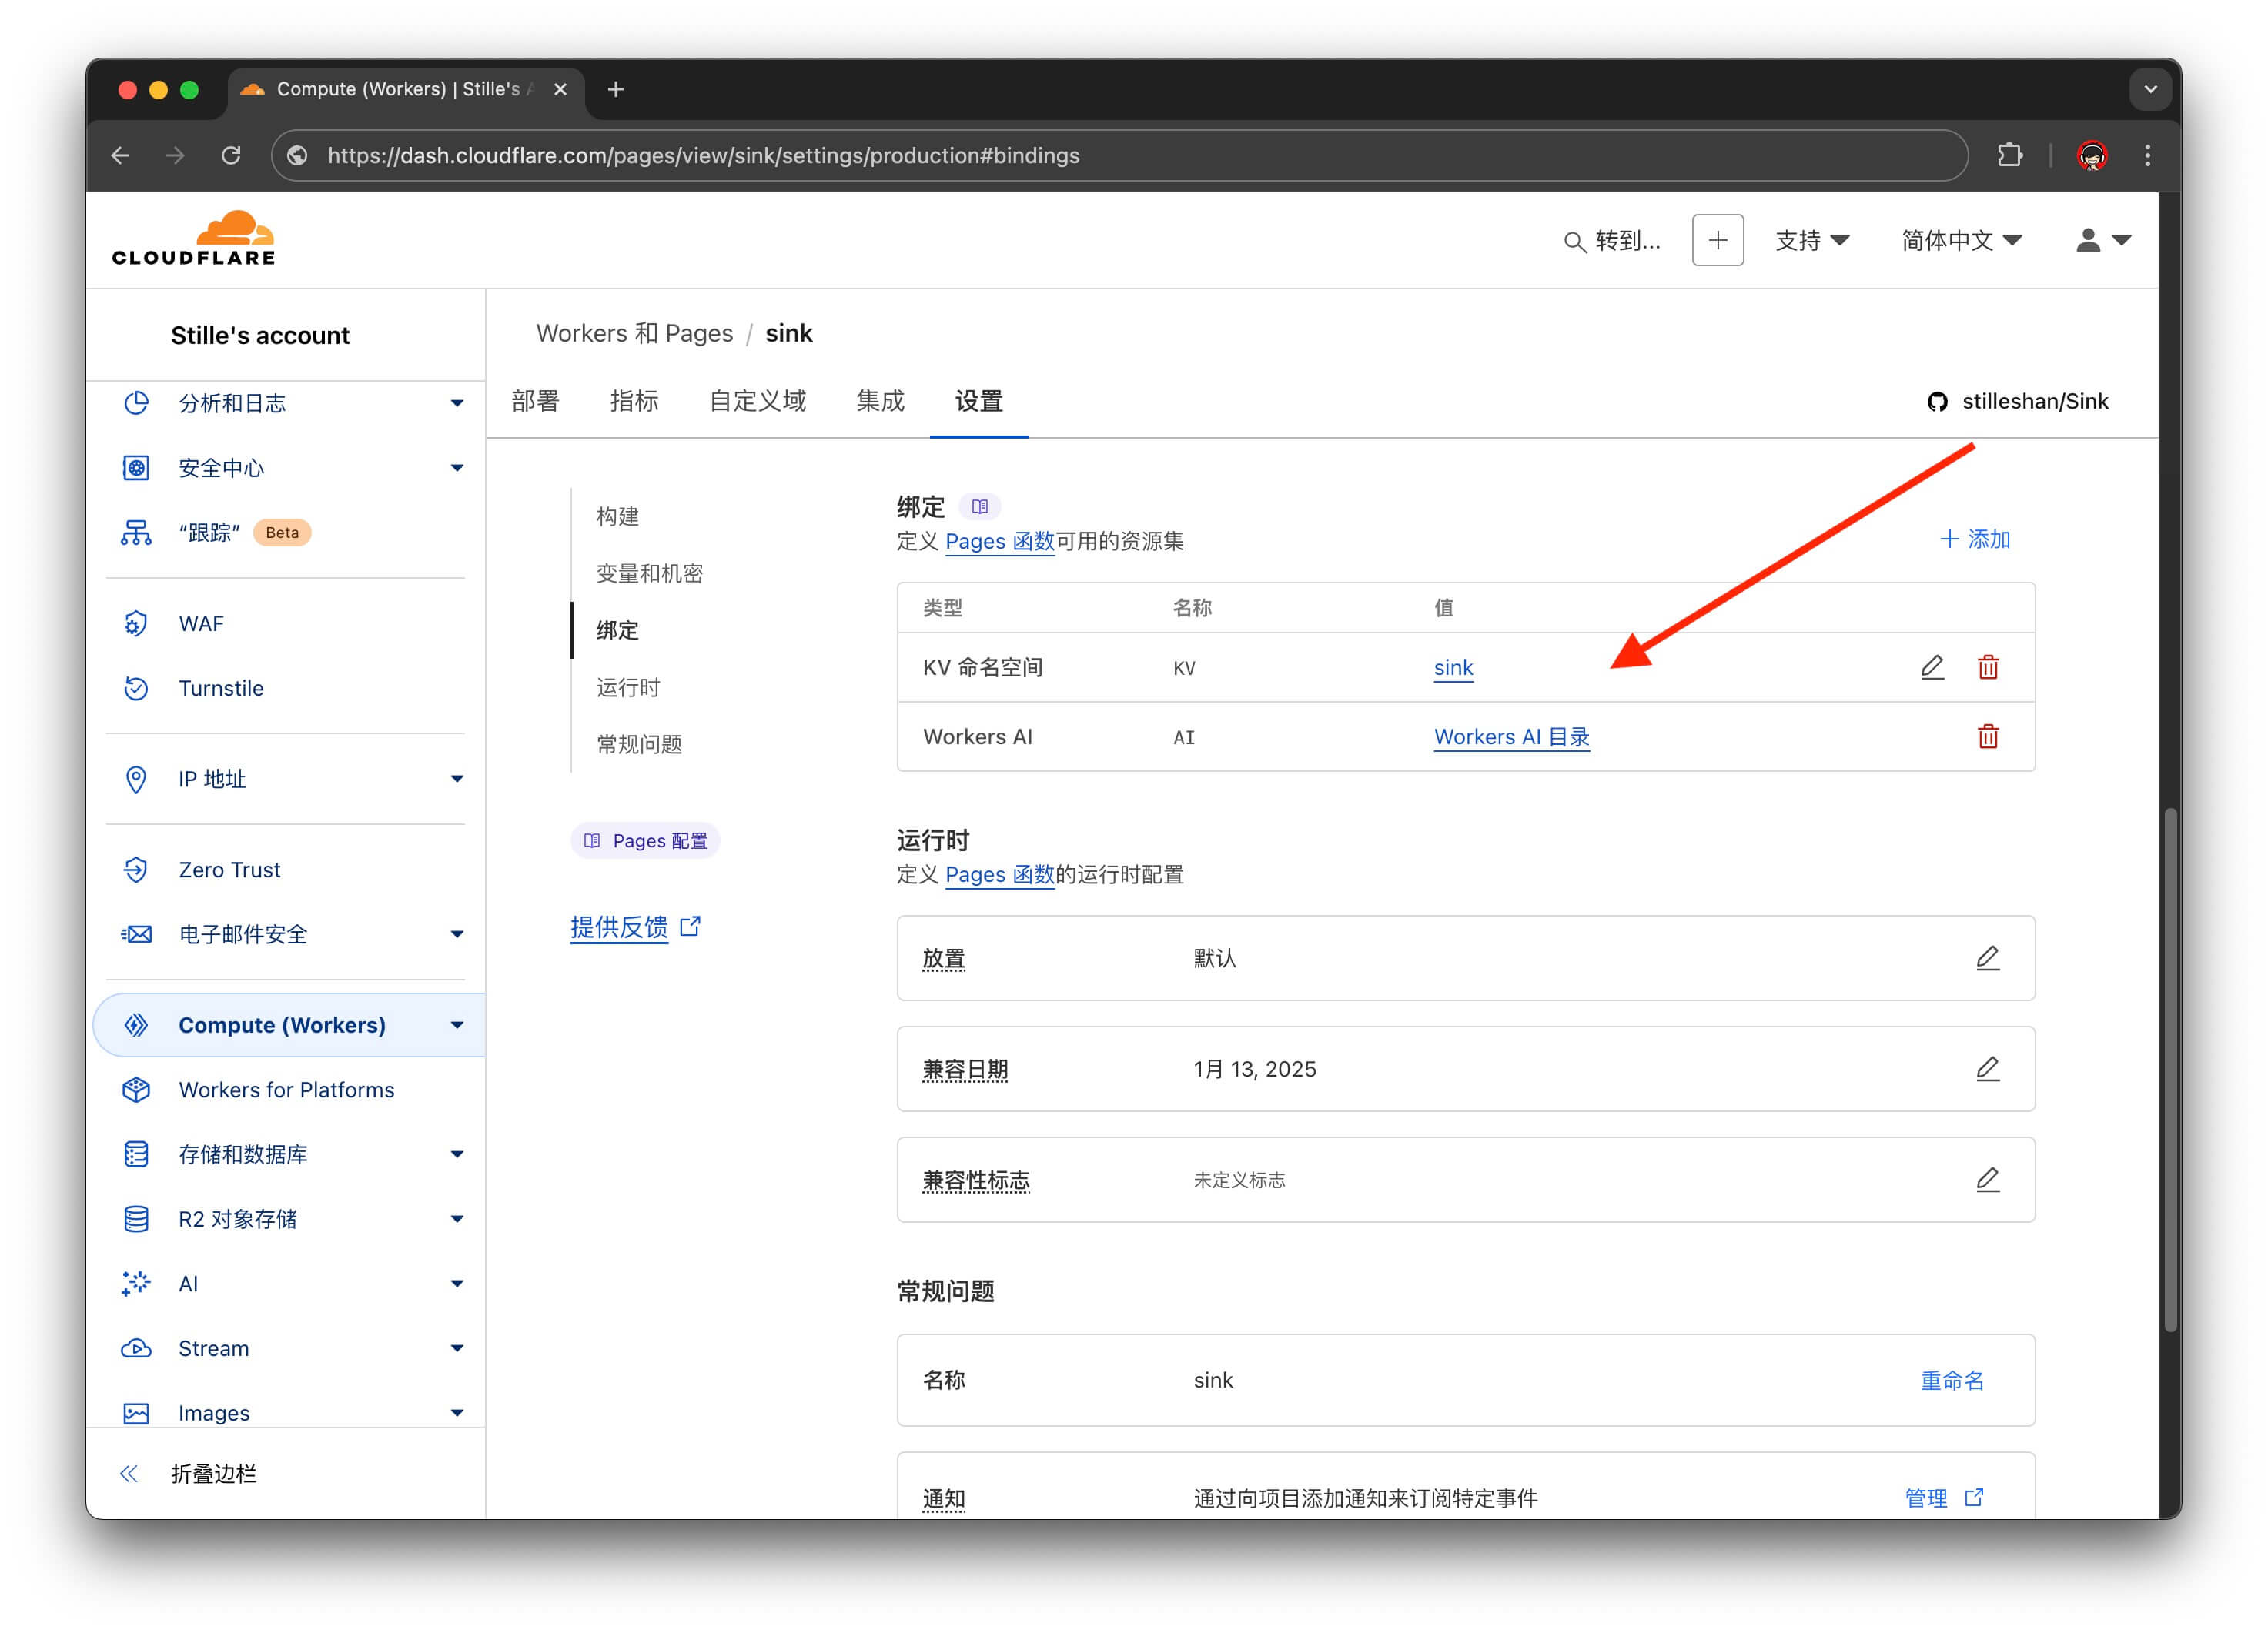Click the plus quick-add button in header

(1717, 240)
